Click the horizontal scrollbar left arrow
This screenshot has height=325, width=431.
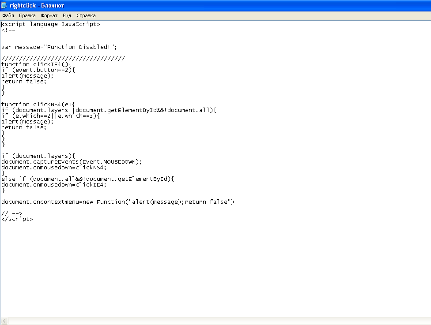click(4, 321)
